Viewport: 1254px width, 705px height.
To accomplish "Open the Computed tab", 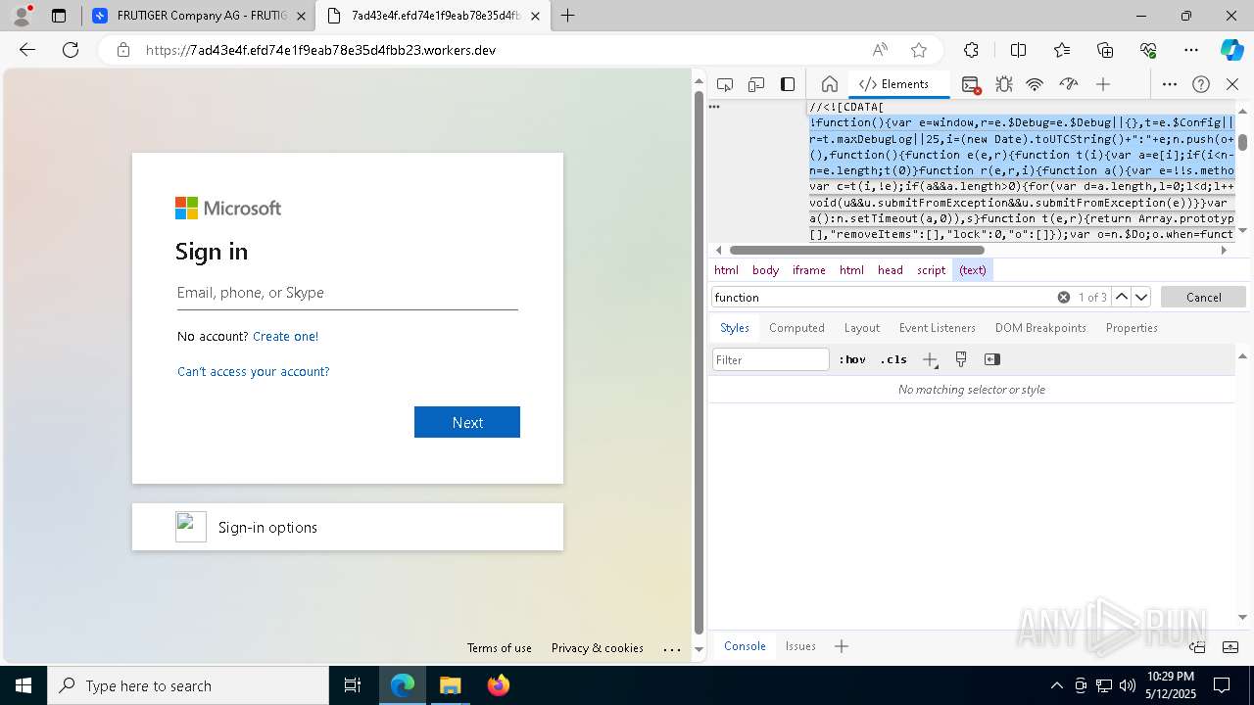I will (x=796, y=328).
